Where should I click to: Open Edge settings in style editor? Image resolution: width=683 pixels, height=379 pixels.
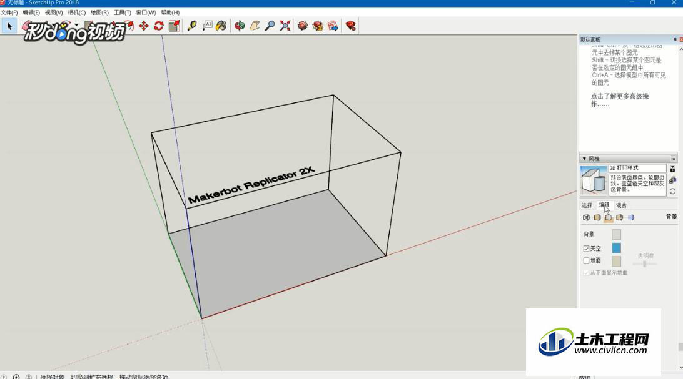pyautogui.click(x=586, y=217)
